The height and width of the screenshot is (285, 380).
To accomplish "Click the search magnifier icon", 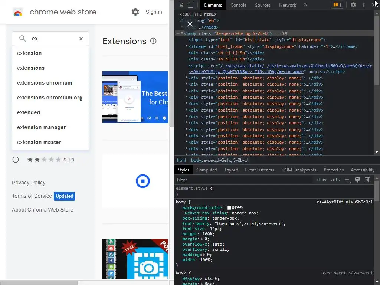I will [23, 39].
